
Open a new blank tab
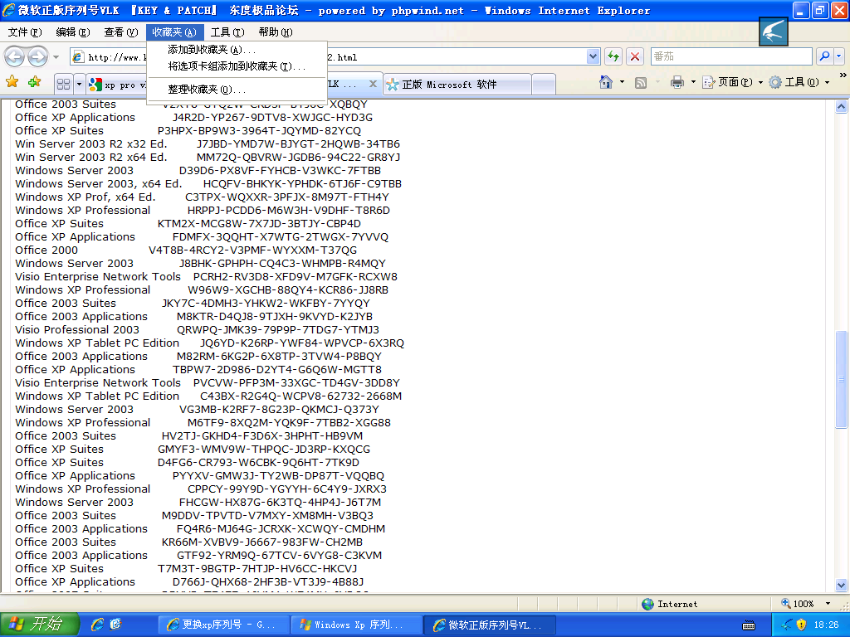pos(544,85)
